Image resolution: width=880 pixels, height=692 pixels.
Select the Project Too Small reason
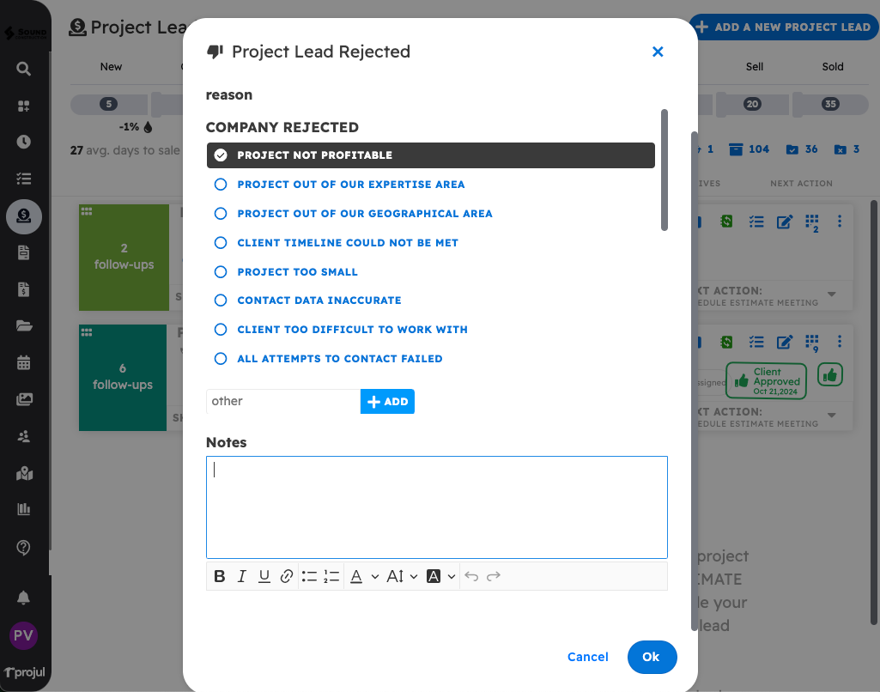[x=297, y=272]
